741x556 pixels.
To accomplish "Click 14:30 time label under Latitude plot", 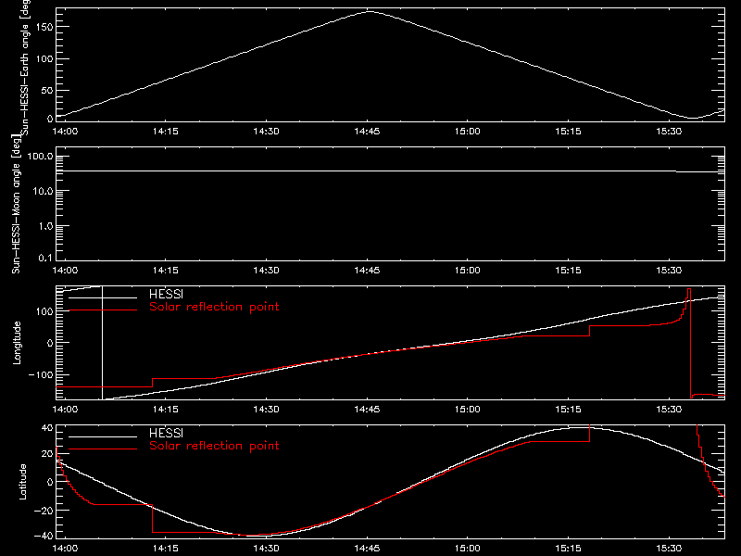I will [266, 549].
